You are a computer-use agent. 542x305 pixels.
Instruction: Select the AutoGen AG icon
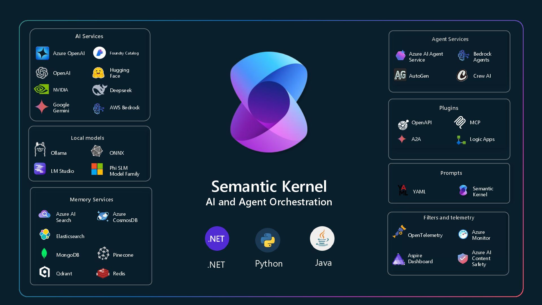coord(400,75)
